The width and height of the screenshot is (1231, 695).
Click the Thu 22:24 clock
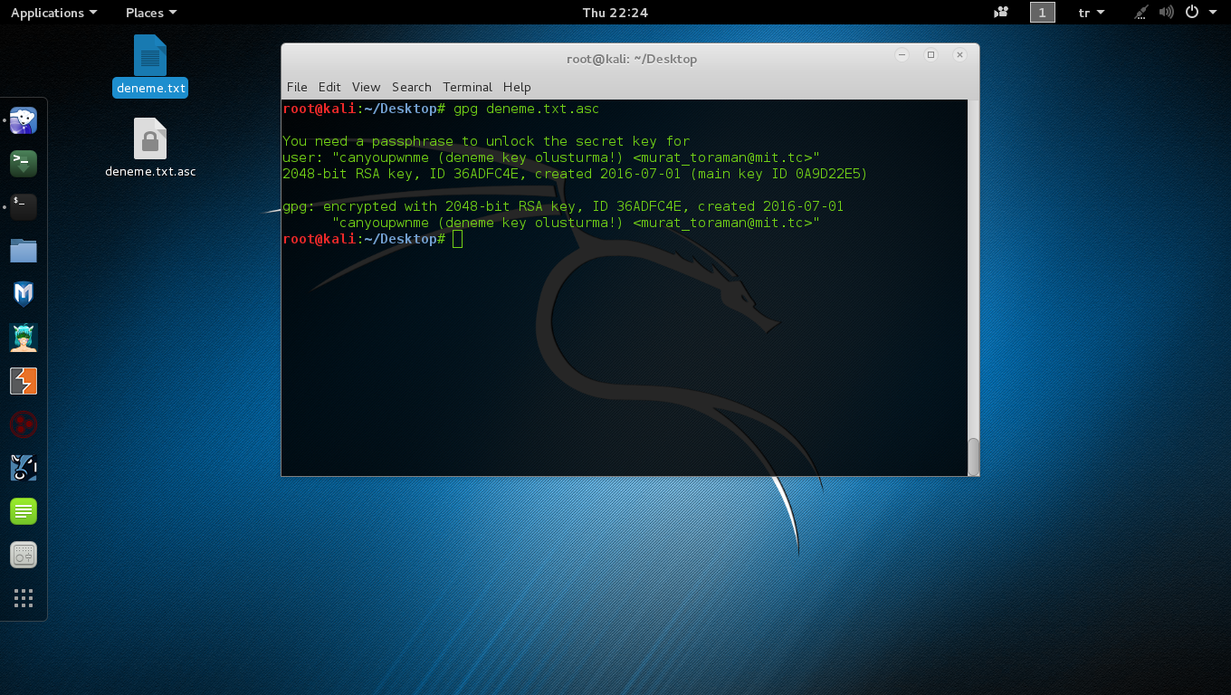point(615,13)
